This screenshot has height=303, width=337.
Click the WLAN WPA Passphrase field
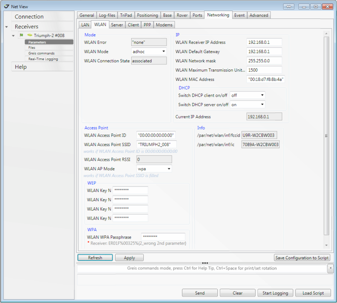point(163,237)
